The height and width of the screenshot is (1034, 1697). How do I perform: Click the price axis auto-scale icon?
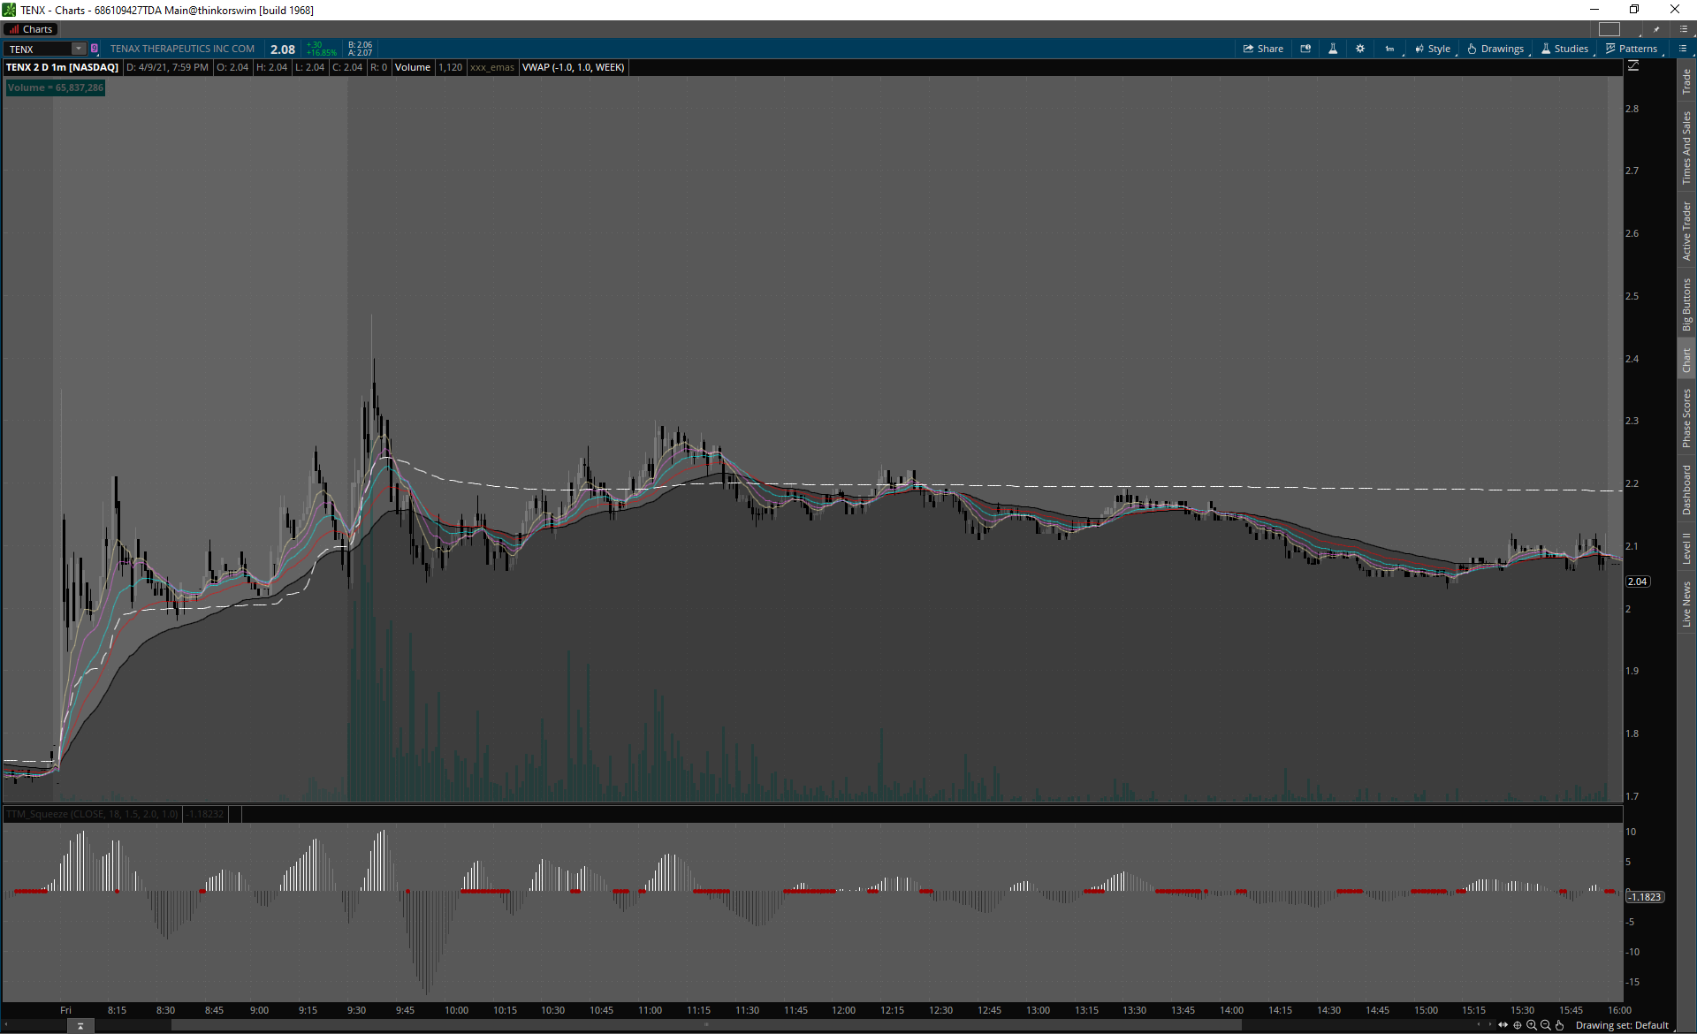1633,67
